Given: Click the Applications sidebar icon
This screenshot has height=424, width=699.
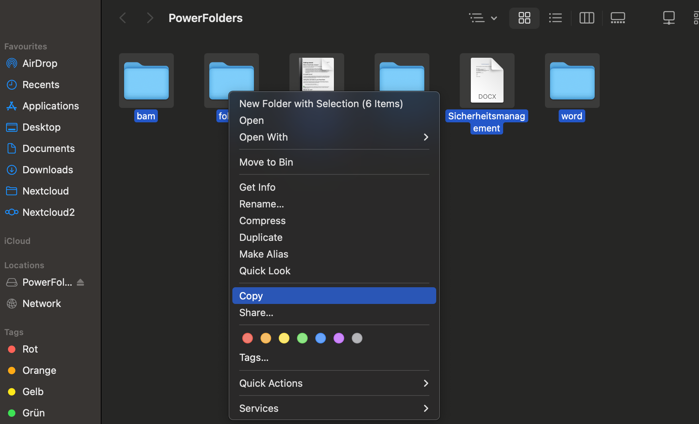Looking at the screenshot, I should (x=12, y=106).
